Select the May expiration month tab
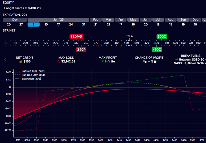Viewport: 206px width, 143px height. coord(133,19)
